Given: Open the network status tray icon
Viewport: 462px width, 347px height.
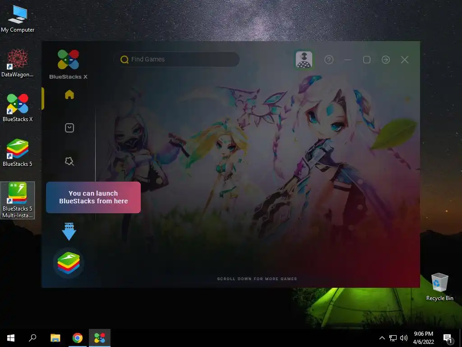Looking at the screenshot, I should (x=393, y=338).
